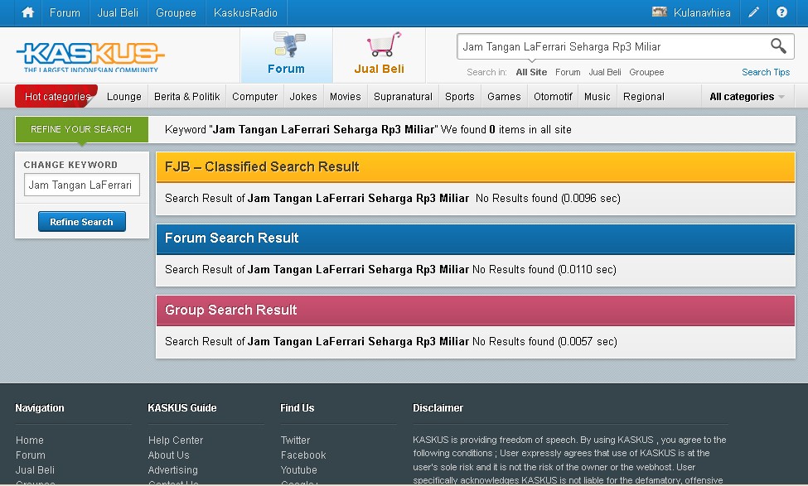Open the Jokes category

(x=303, y=96)
